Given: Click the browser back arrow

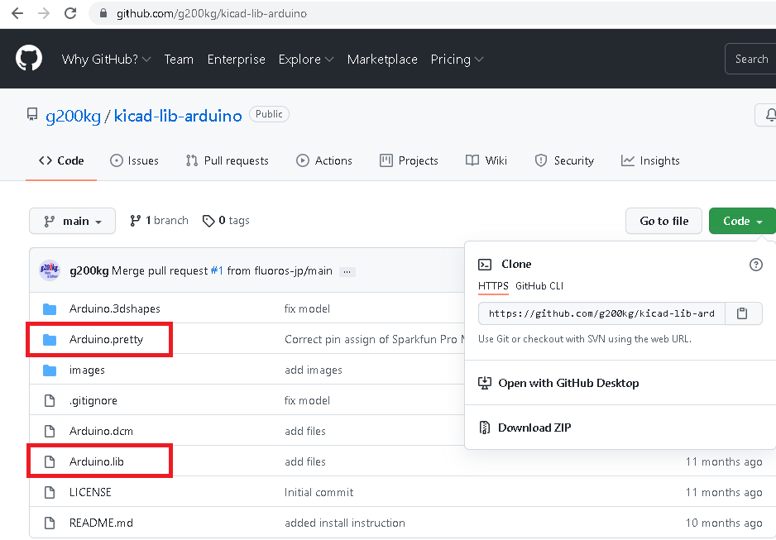Looking at the screenshot, I should (17, 13).
